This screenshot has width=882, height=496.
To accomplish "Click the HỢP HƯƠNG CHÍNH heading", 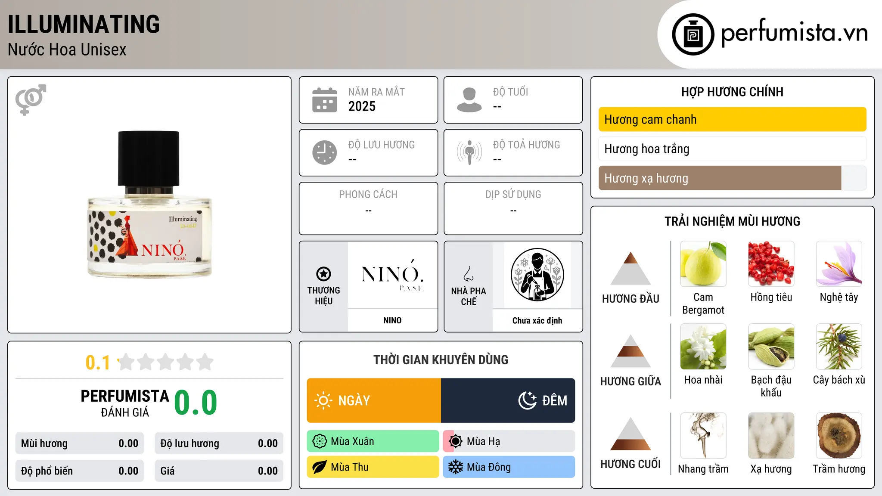I will 732,92.
